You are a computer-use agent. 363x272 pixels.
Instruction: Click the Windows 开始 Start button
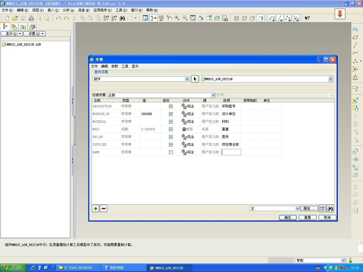[x=13, y=267]
